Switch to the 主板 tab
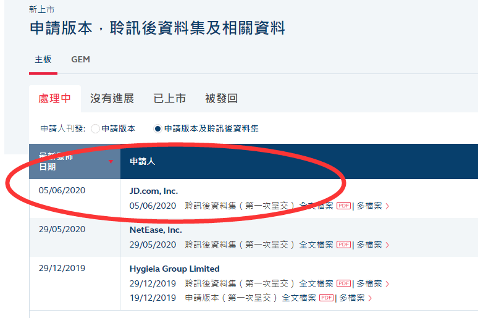 coord(43,59)
